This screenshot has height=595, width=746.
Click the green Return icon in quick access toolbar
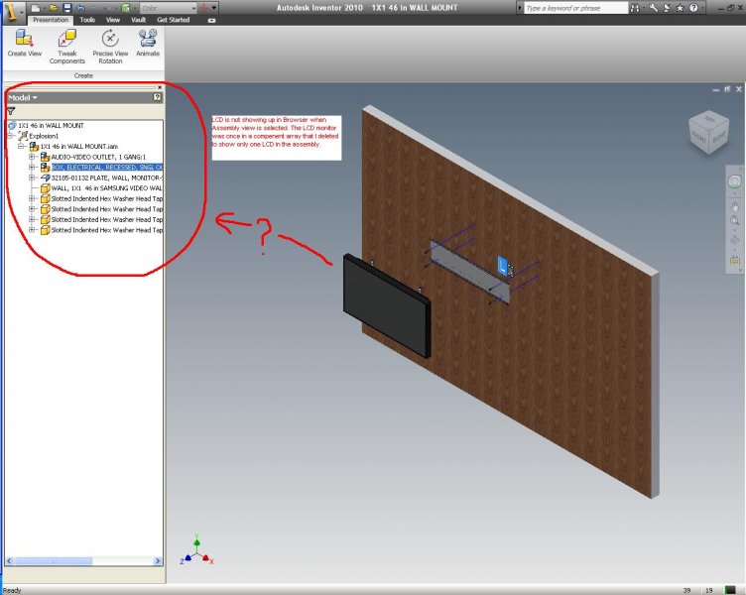tap(126, 8)
